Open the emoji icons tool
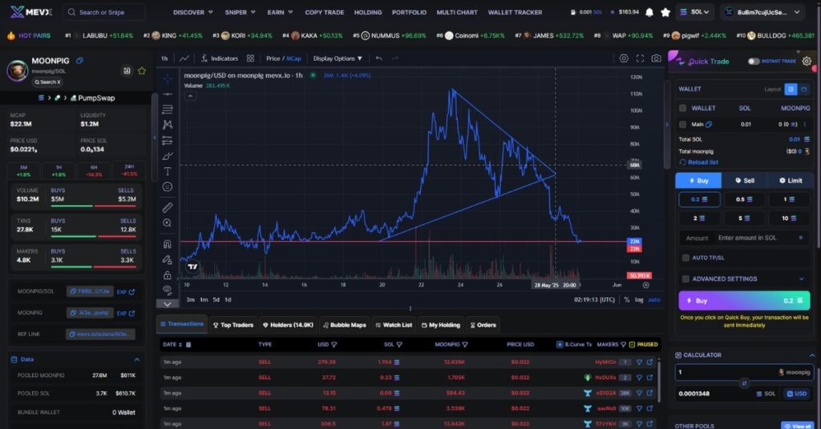821x429 pixels. click(x=168, y=186)
